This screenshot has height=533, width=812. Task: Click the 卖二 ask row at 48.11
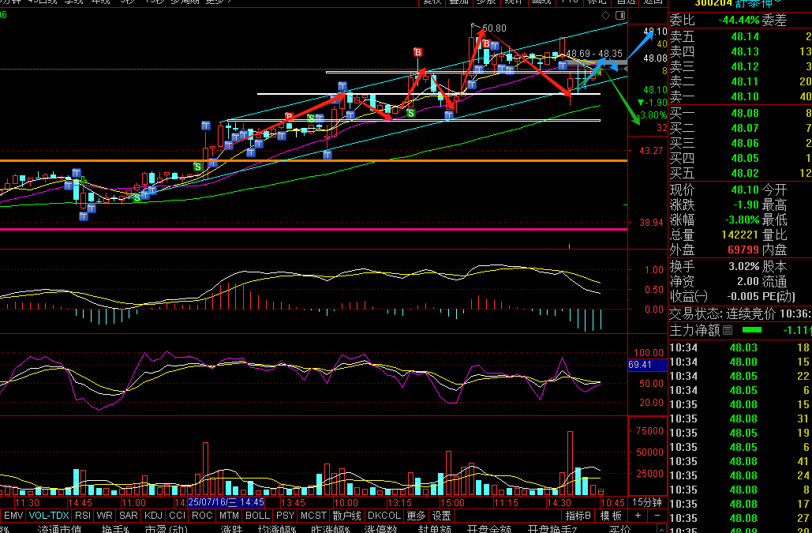740,81
